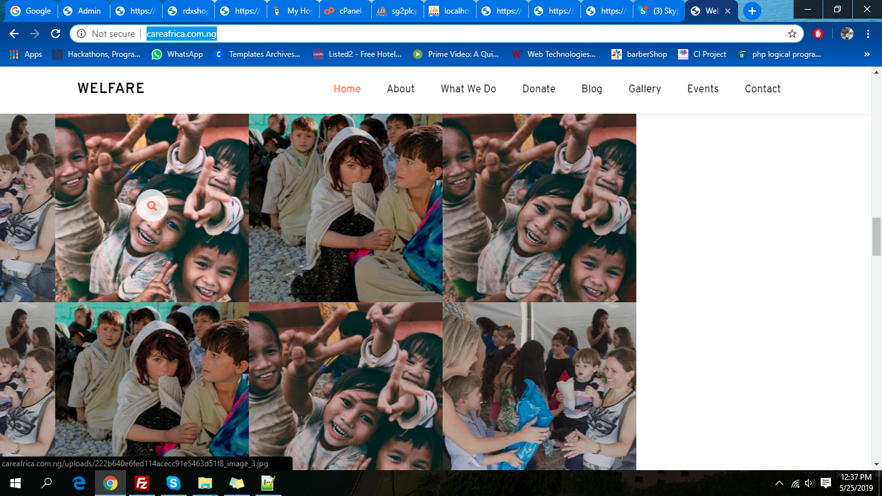Image resolution: width=882 pixels, height=496 pixels.
Task: Bookmark this page using the star icon
Action: [x=792, y=34]
